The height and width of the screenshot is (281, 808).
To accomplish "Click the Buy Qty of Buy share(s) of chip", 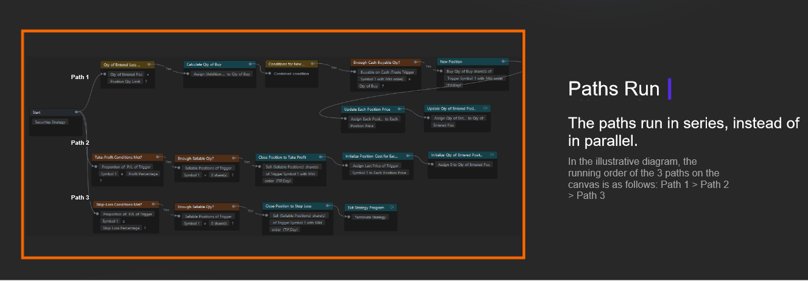I will 469,71.
